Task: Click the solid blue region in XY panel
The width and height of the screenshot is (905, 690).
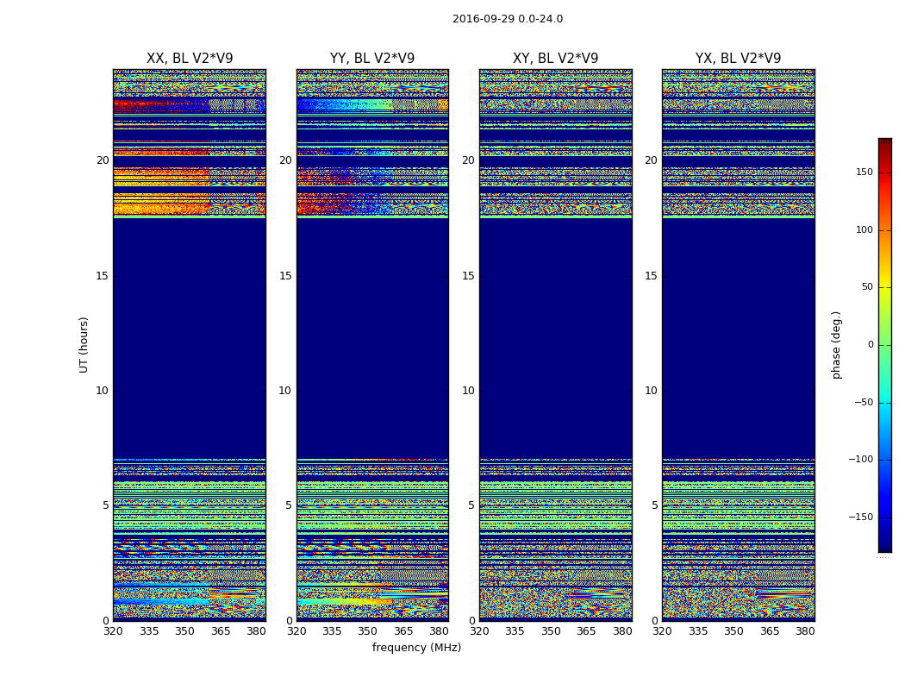Action: point(555,336)
